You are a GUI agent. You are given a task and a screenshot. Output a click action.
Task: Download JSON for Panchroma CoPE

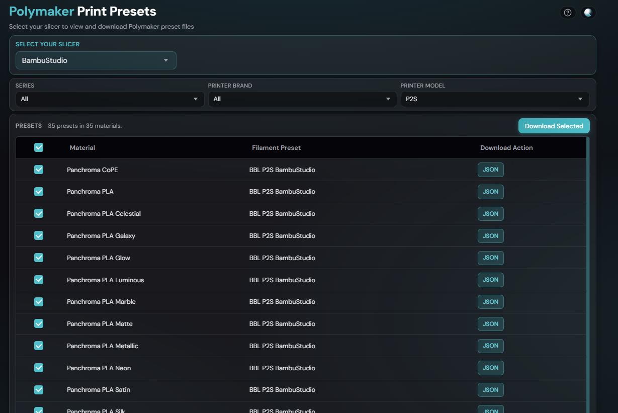(490, 170)
